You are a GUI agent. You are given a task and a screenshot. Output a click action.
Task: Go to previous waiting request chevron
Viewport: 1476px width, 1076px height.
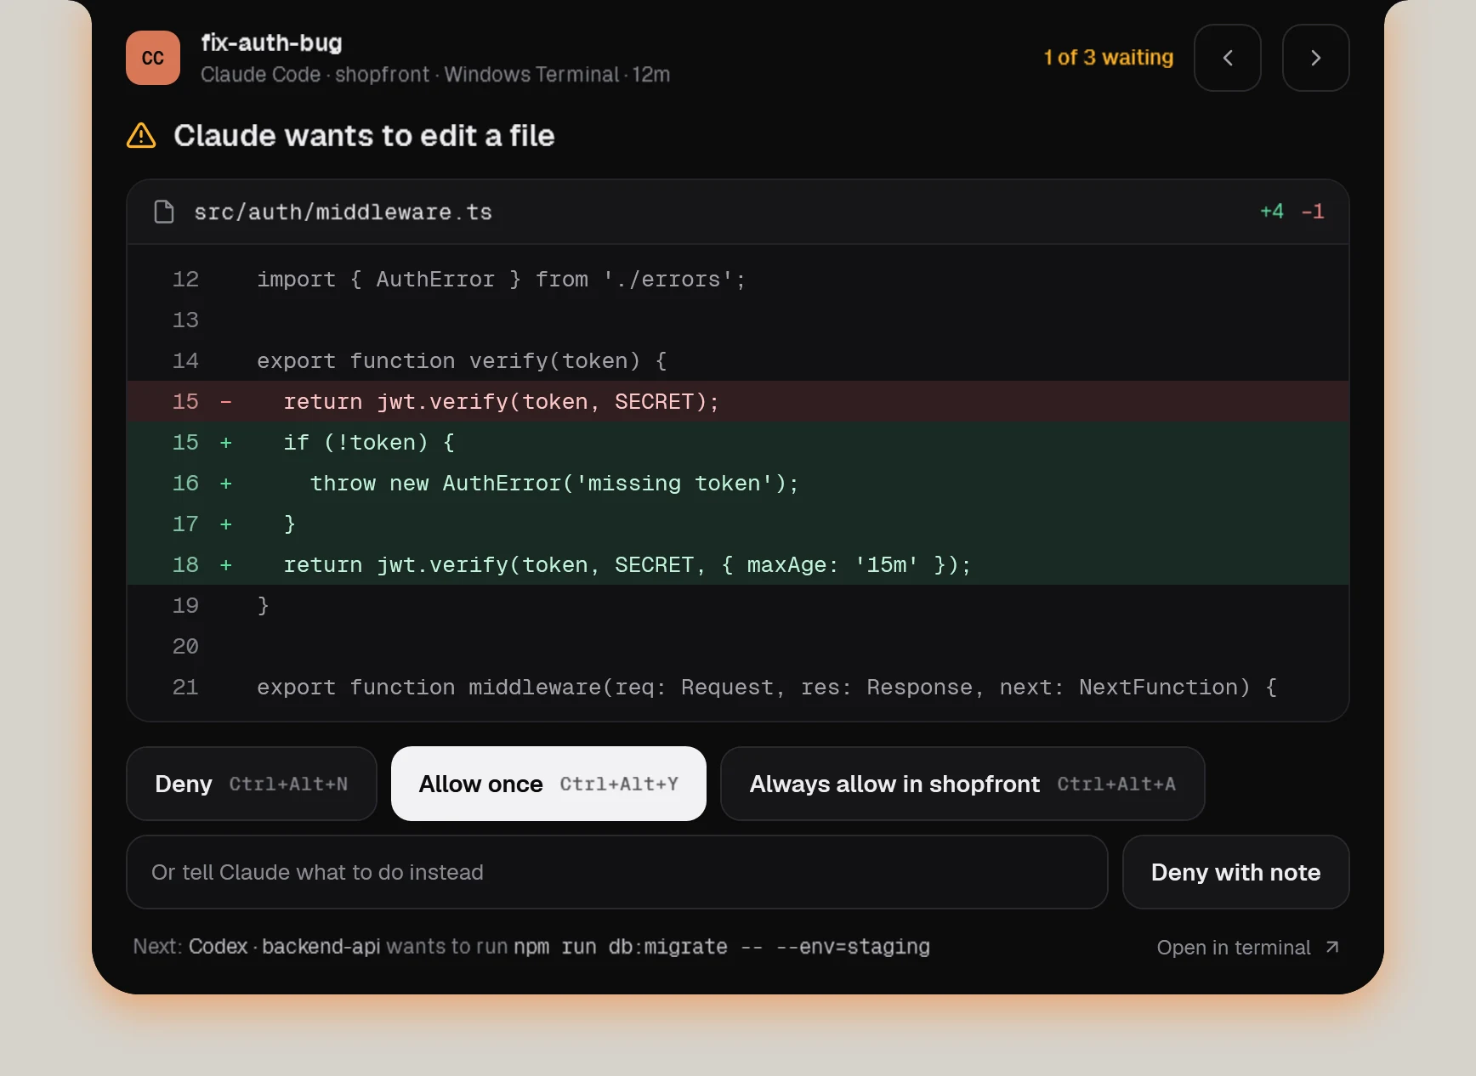[x=1227, y=58]
